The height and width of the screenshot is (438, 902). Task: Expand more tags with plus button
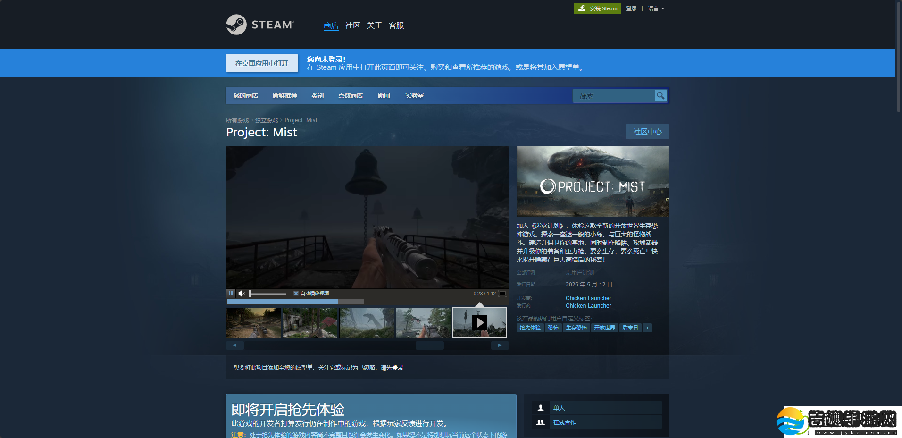point(647,328)
